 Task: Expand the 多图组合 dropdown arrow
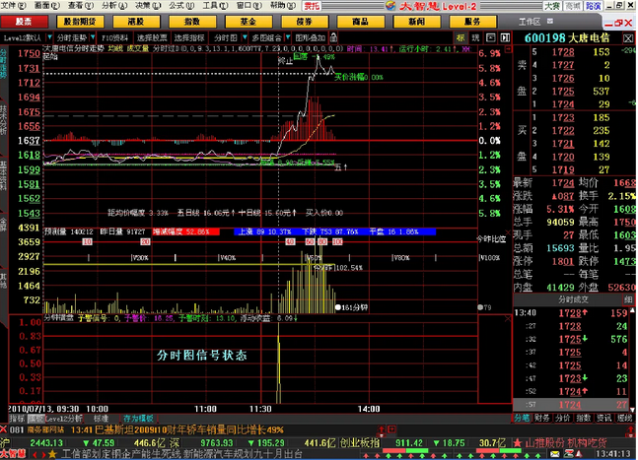288,37
